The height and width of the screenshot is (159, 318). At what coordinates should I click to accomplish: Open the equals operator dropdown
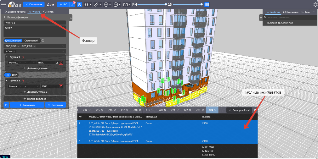point(30,63)
